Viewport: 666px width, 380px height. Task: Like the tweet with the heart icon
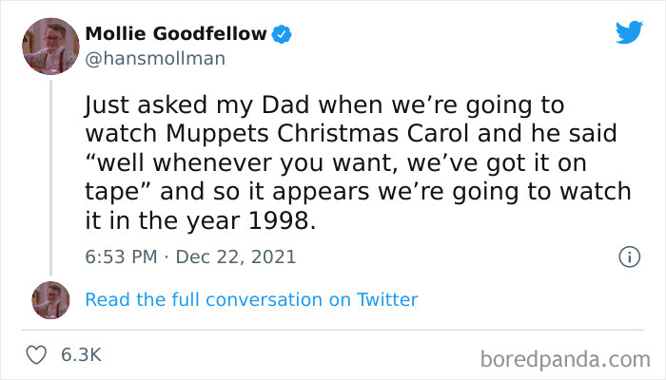tap(38, 355)
